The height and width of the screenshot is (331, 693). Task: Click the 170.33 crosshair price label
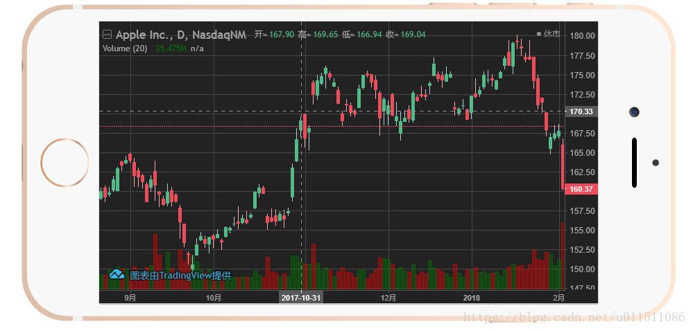pos(581,111)
